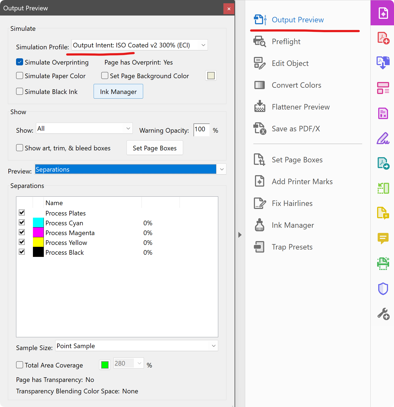
Task: Disable the Simulate Overprinting checkbox
Action: click(20, 62)
